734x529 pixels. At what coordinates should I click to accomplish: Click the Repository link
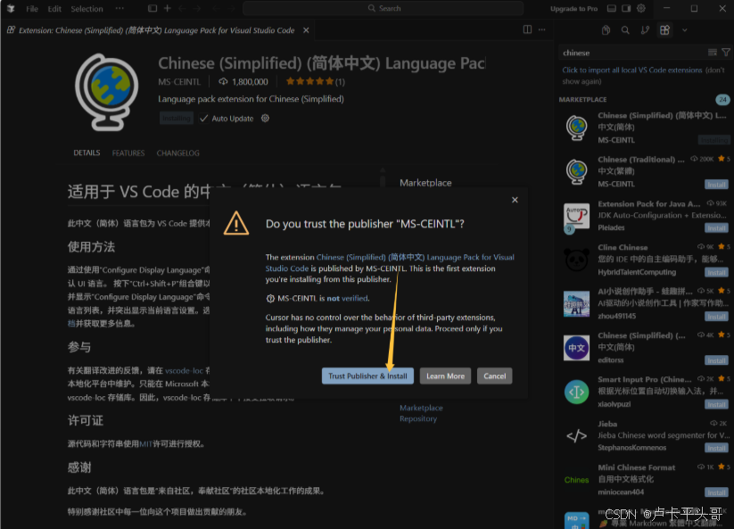coord(418,419)
